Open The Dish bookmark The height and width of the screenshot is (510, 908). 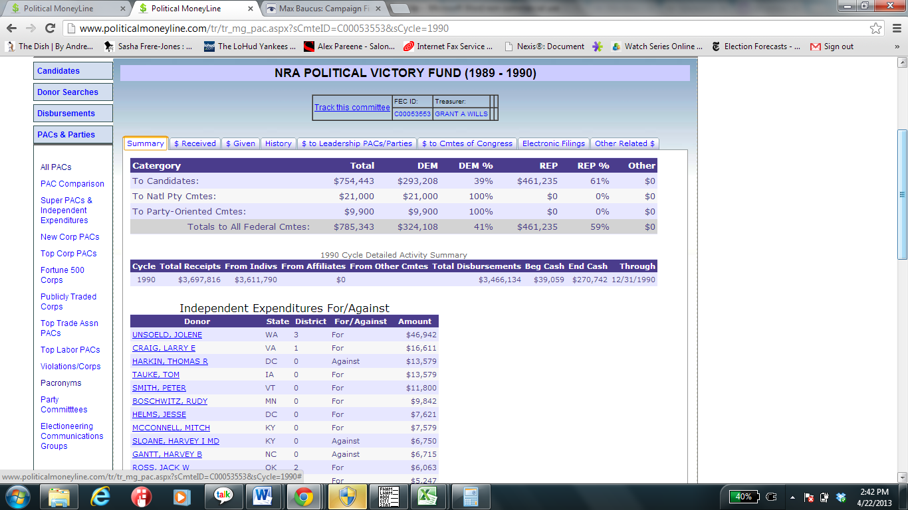pos(49,46)
